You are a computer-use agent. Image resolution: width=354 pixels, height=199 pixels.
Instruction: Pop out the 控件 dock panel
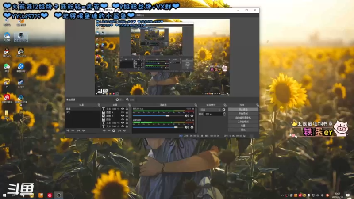tap(258, 105)
